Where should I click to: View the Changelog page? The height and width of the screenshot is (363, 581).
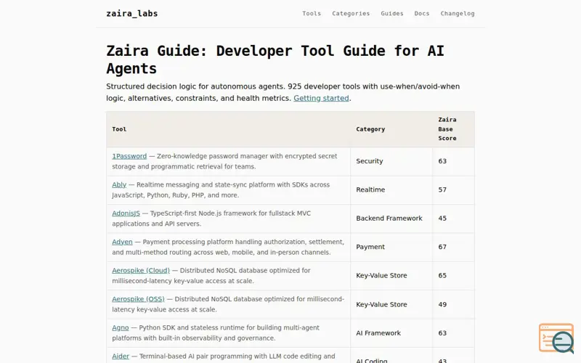point(458,13)
